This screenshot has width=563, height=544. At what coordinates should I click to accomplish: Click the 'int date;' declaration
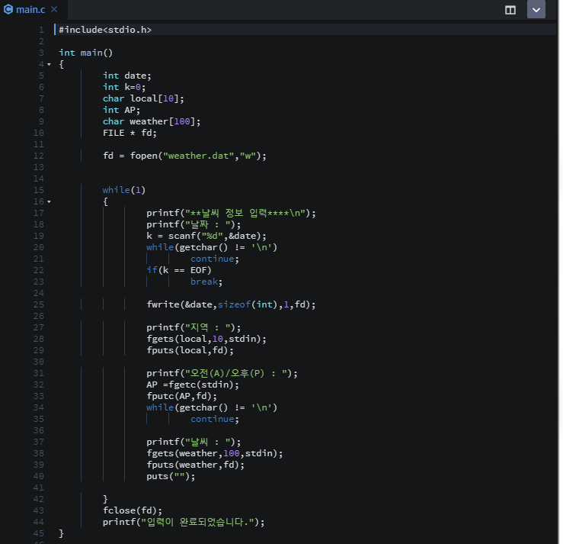click(x=127, y=76)
